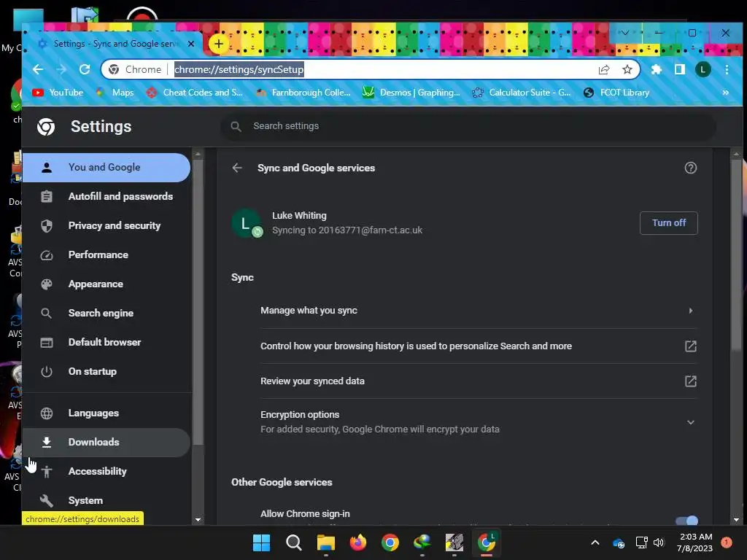Viewport: 747px width, 560px height.
Task: Open the Farnborough College bookmark
Action: (303, 93)
